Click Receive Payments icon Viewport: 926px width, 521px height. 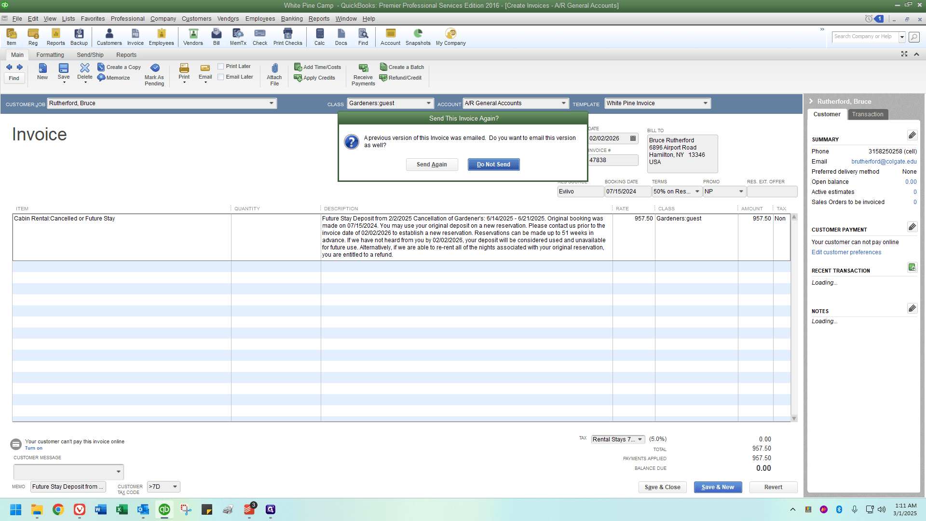click(363, 75)
